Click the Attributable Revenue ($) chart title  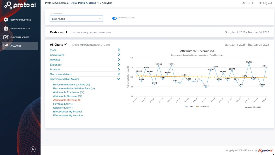pyautogui.click(x=197, y=51)
